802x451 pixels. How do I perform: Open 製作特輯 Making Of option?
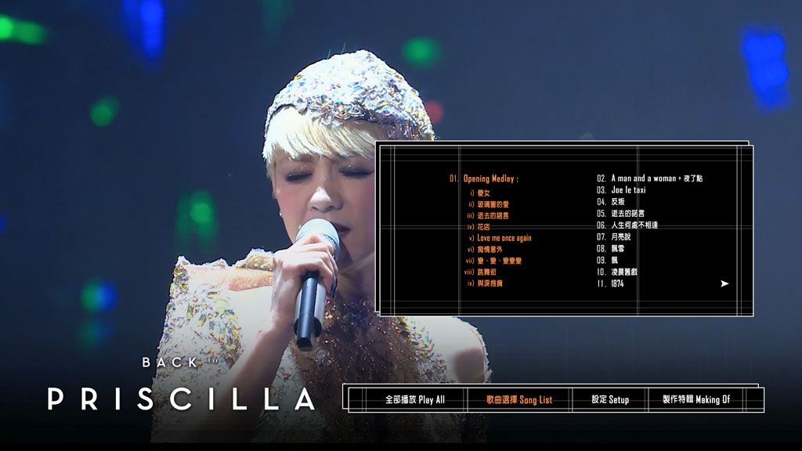696,400
